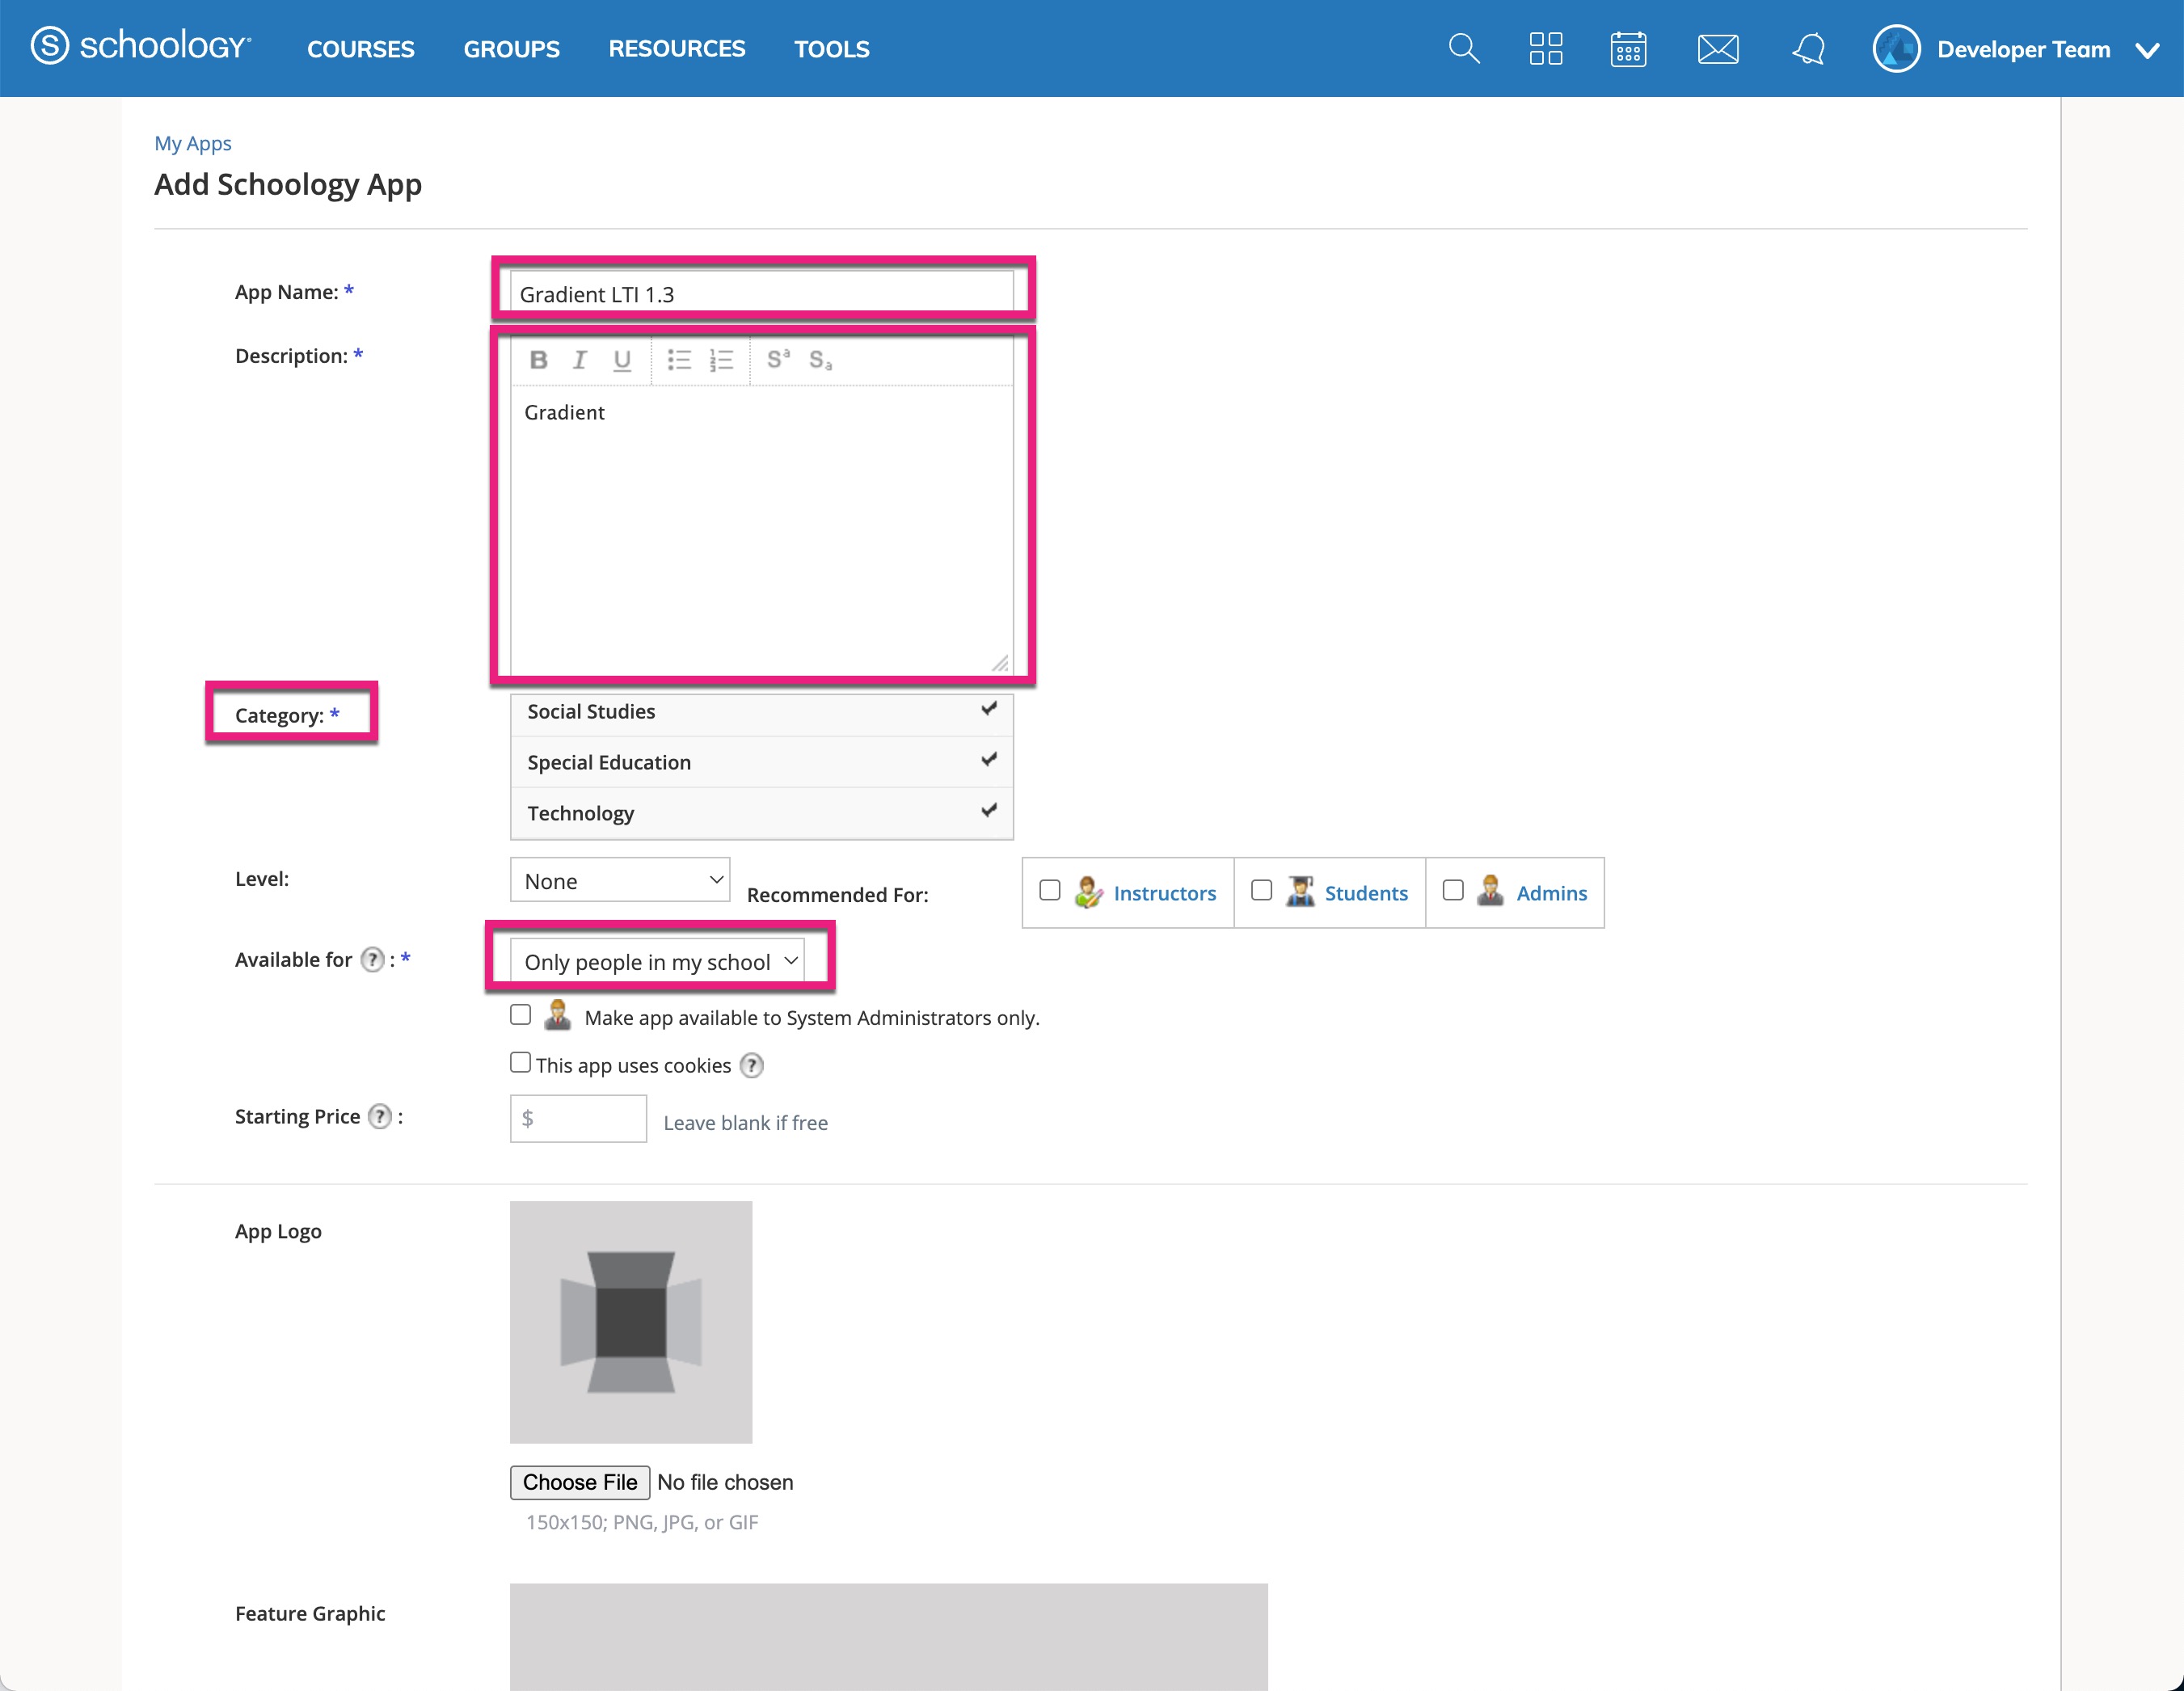Enable System Administrators only checkbox

(x=520, y=1014)
